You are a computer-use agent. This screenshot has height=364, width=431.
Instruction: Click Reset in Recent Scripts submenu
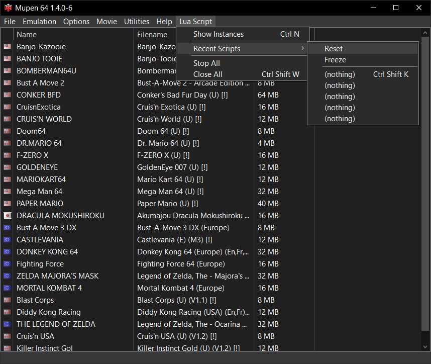click(363, 49)
